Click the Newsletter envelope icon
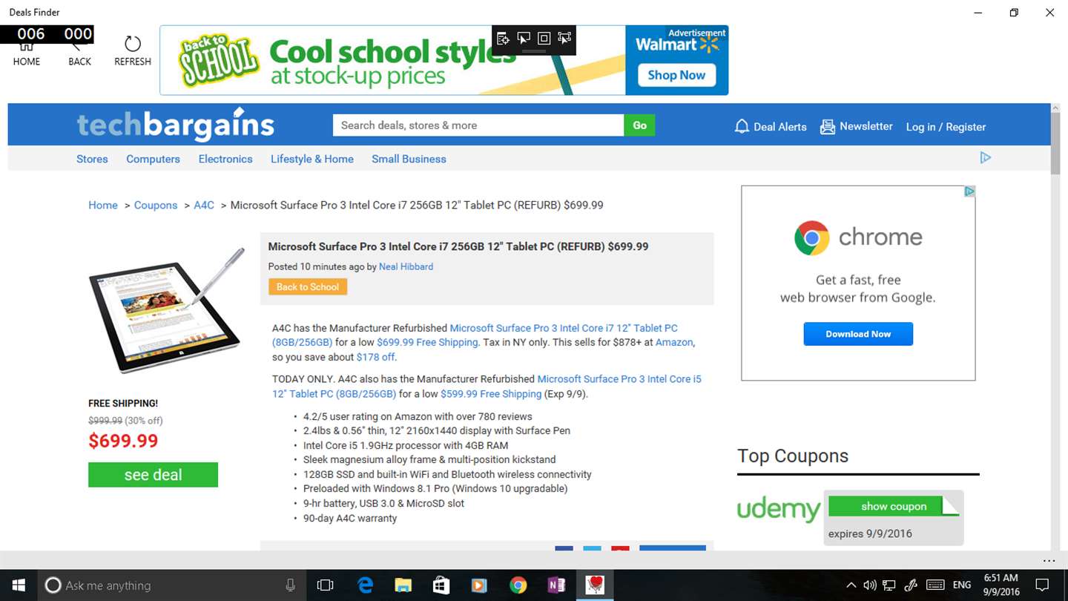Image resolution: width=1068 pixels, height=601 pixels. [x=828, y=127]
